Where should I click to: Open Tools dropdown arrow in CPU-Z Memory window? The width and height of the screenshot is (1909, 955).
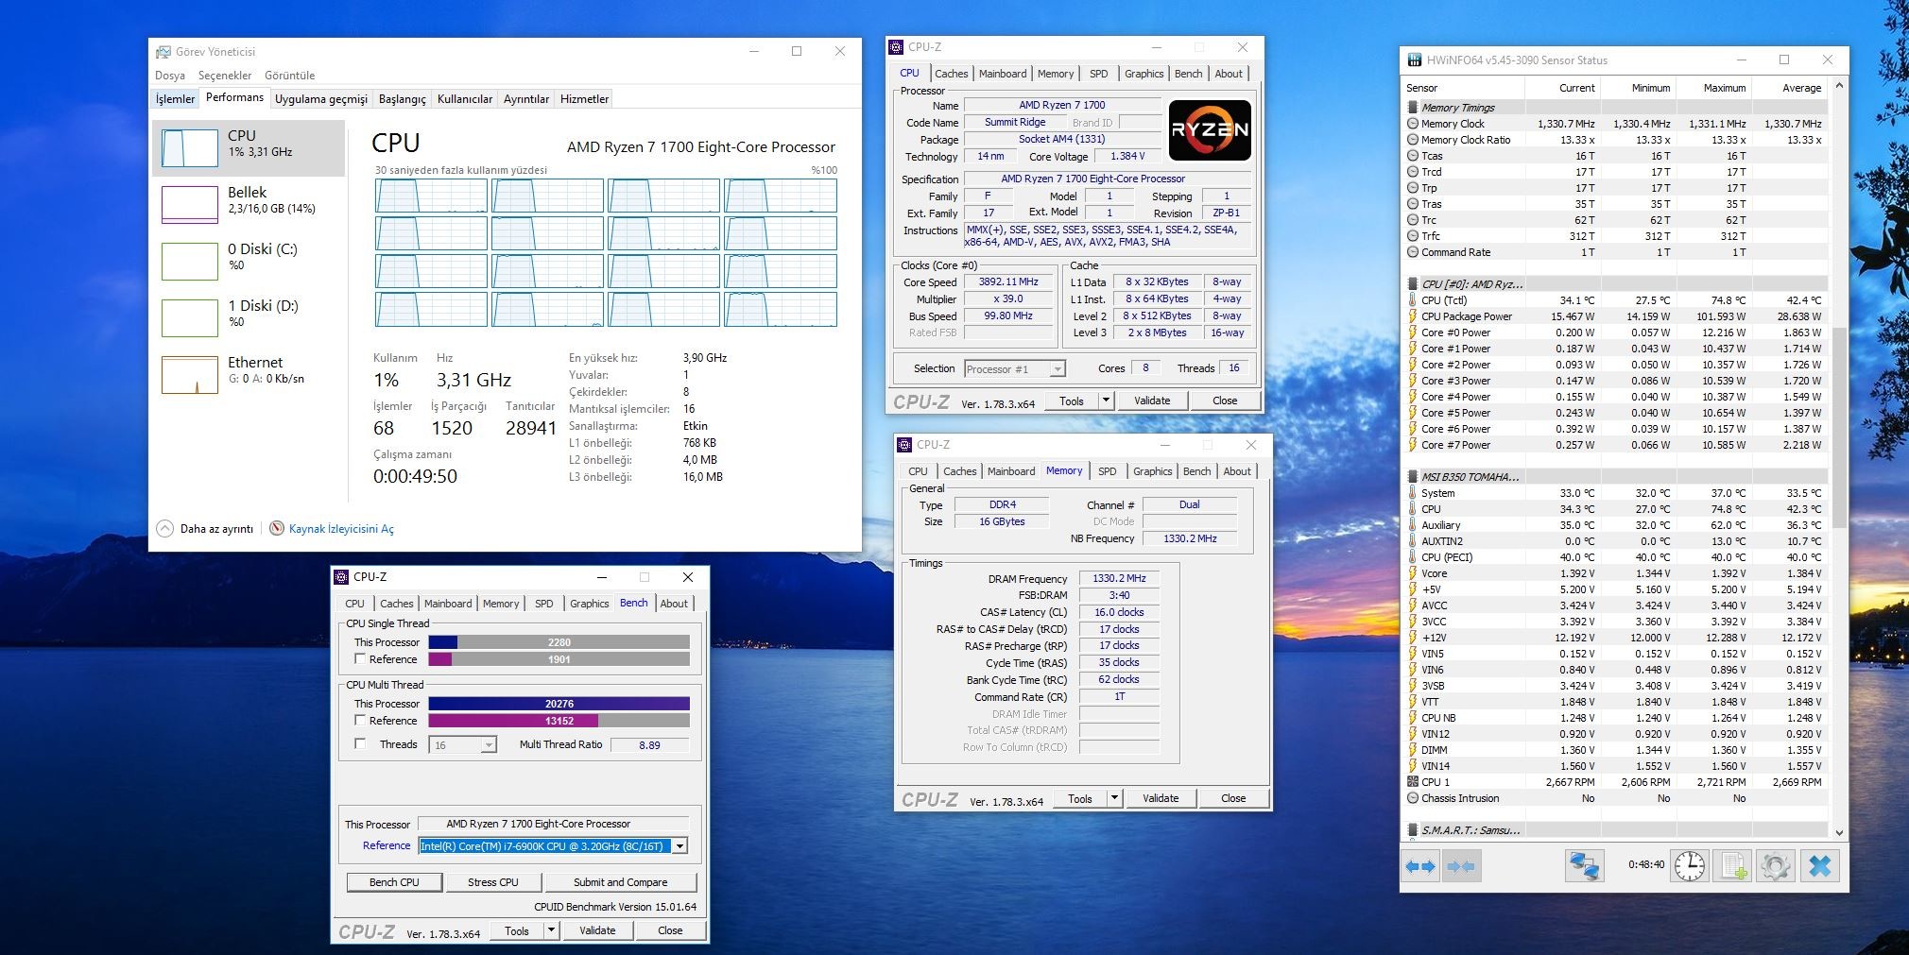[x=1114, y=798]
